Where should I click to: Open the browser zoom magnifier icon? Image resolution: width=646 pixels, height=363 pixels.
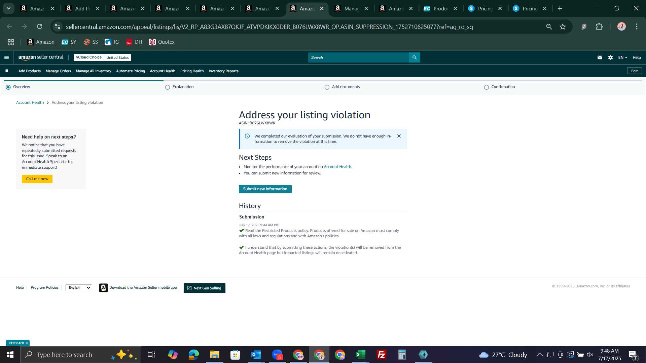pos(549,27)
